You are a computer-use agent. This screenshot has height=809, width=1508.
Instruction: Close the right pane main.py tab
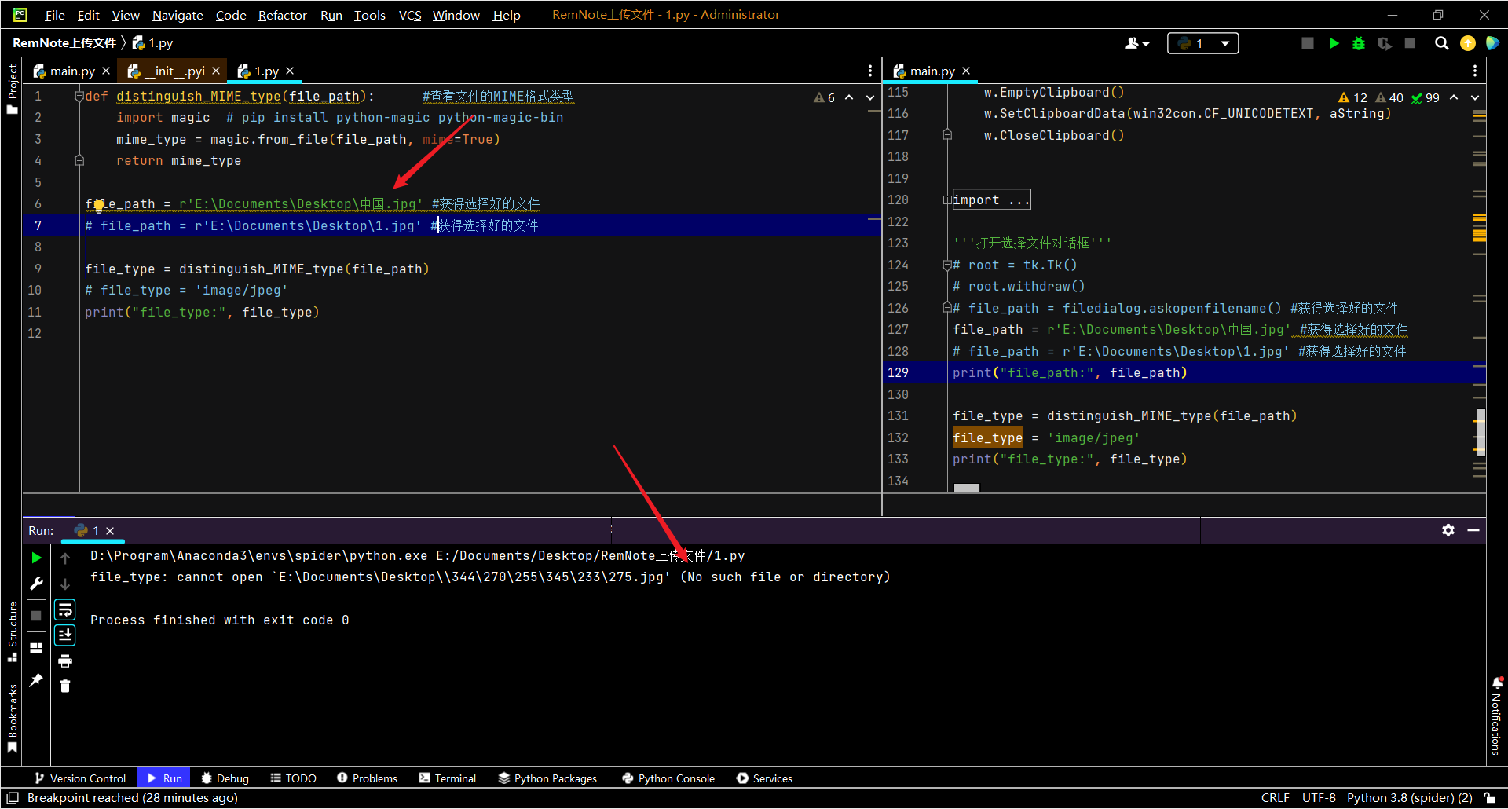(966, 71)
